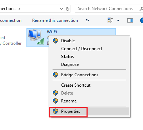Viewport: 143px width, 130px height.
Task: Click the Search Network Connections field
Action: [x=107, y=9]
